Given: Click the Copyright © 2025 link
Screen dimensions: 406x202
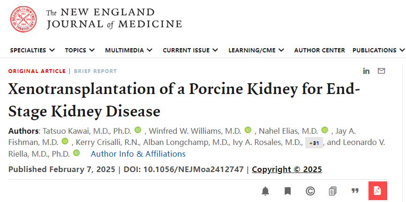Looking at the screenshot, I should [x=287, y=169].
